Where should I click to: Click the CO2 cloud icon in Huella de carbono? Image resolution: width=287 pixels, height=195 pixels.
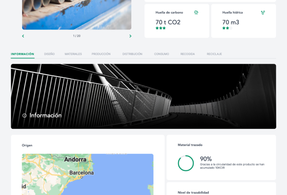tap(196, 13)
